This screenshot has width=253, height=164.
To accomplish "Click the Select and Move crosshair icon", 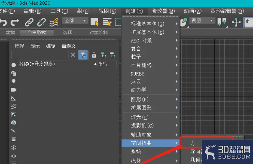I will [x=236, y=22].
